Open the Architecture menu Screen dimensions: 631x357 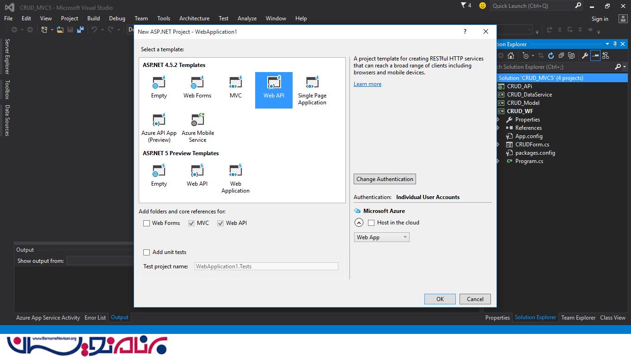194,18
